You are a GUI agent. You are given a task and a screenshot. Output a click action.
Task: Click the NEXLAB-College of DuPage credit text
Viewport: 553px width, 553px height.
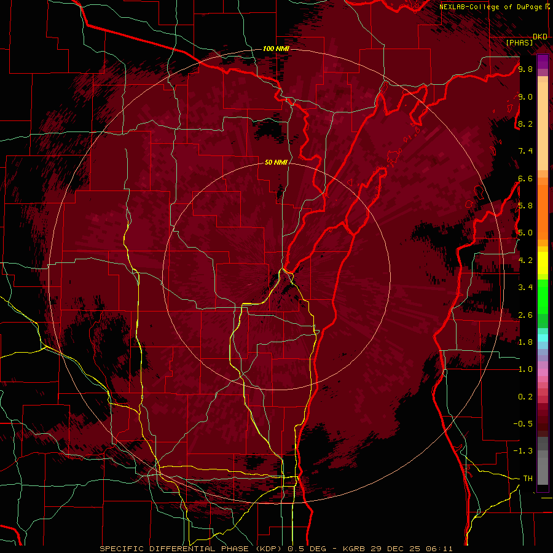(492, 7)
